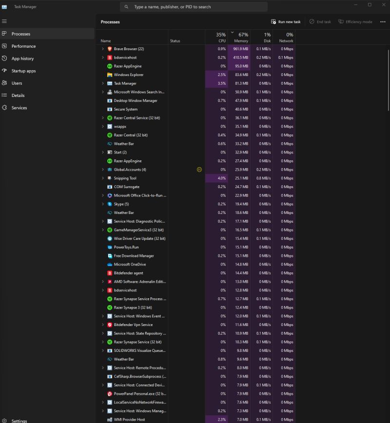
Task: Click the suspended status icon on Global.Accounts
Action: click(199, 170)
